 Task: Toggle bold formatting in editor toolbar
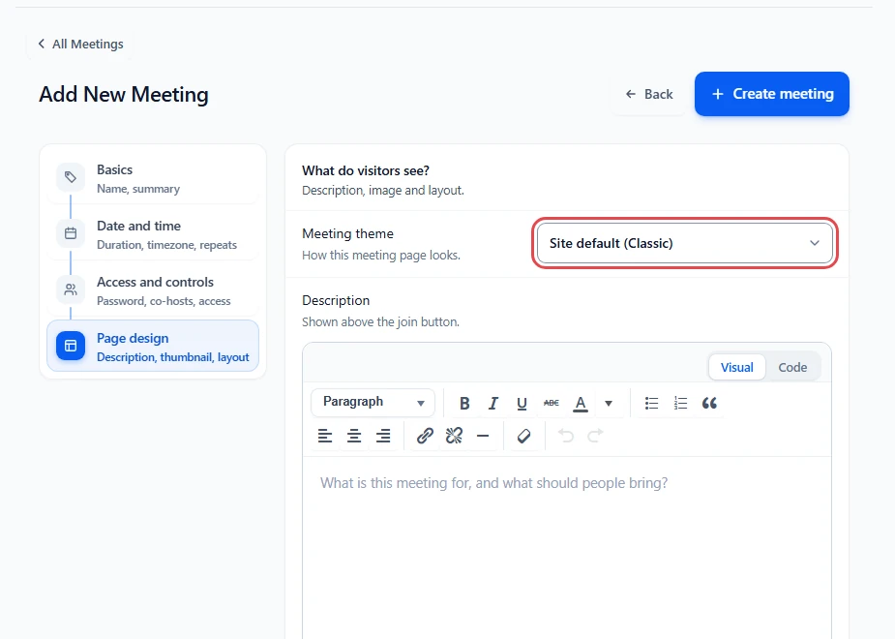click(464, 403)
